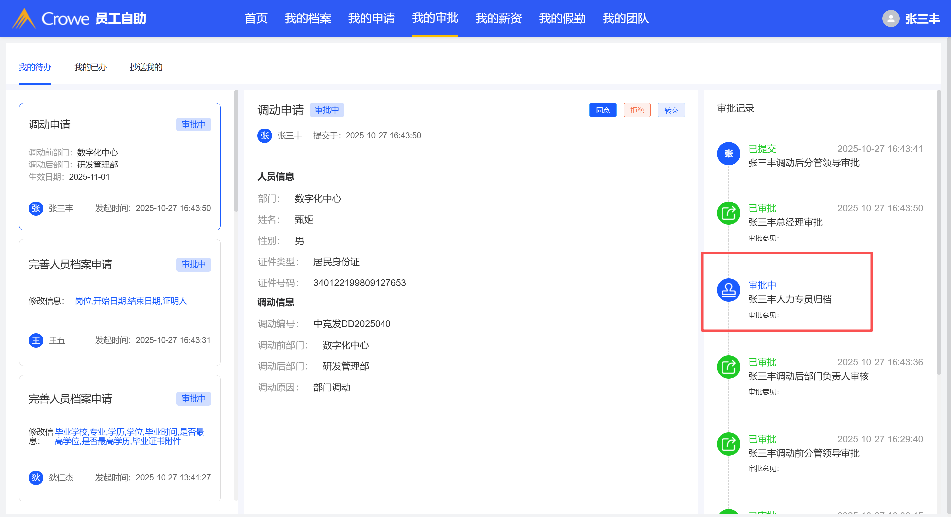Click green icon for 调动前分管领导审批 record

click(x=728, y=444)
